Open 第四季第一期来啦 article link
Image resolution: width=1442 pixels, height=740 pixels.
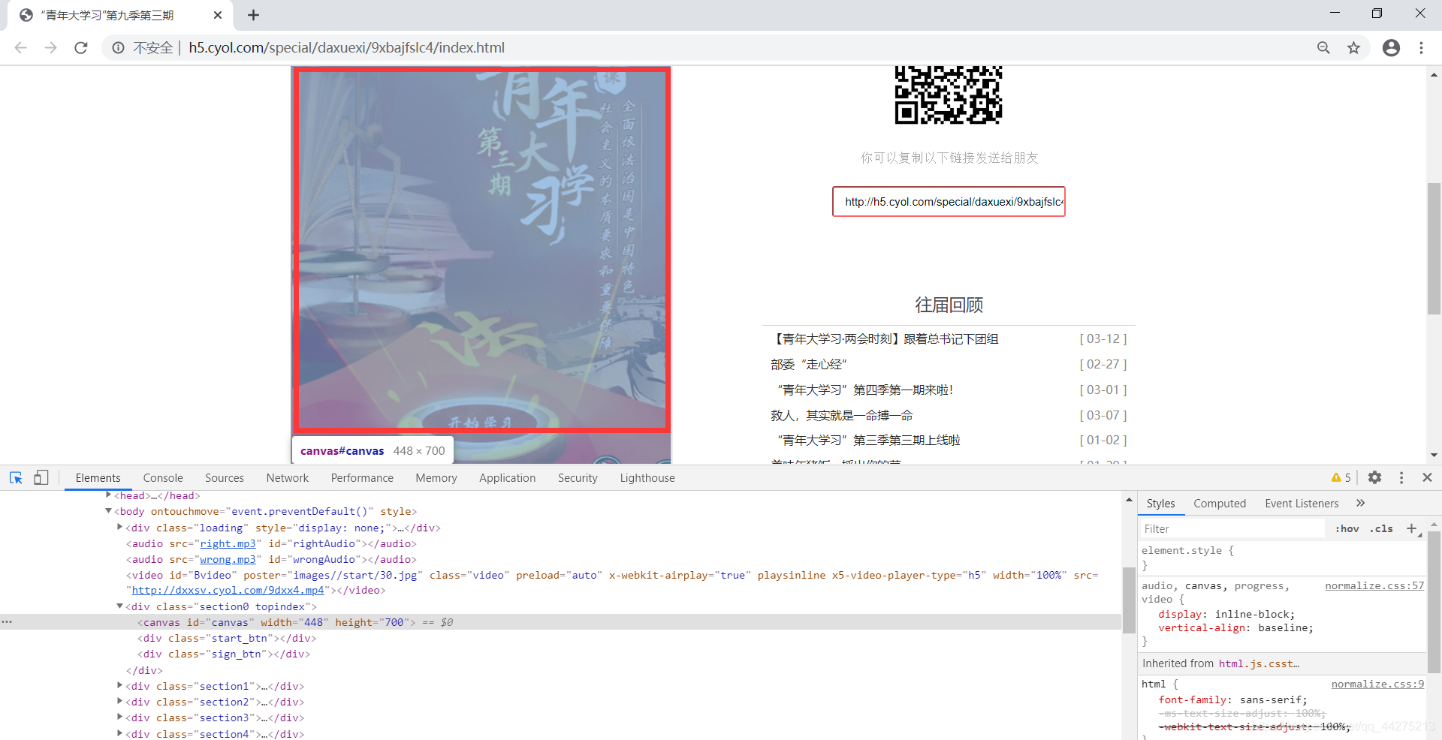(x=864, y=390)
